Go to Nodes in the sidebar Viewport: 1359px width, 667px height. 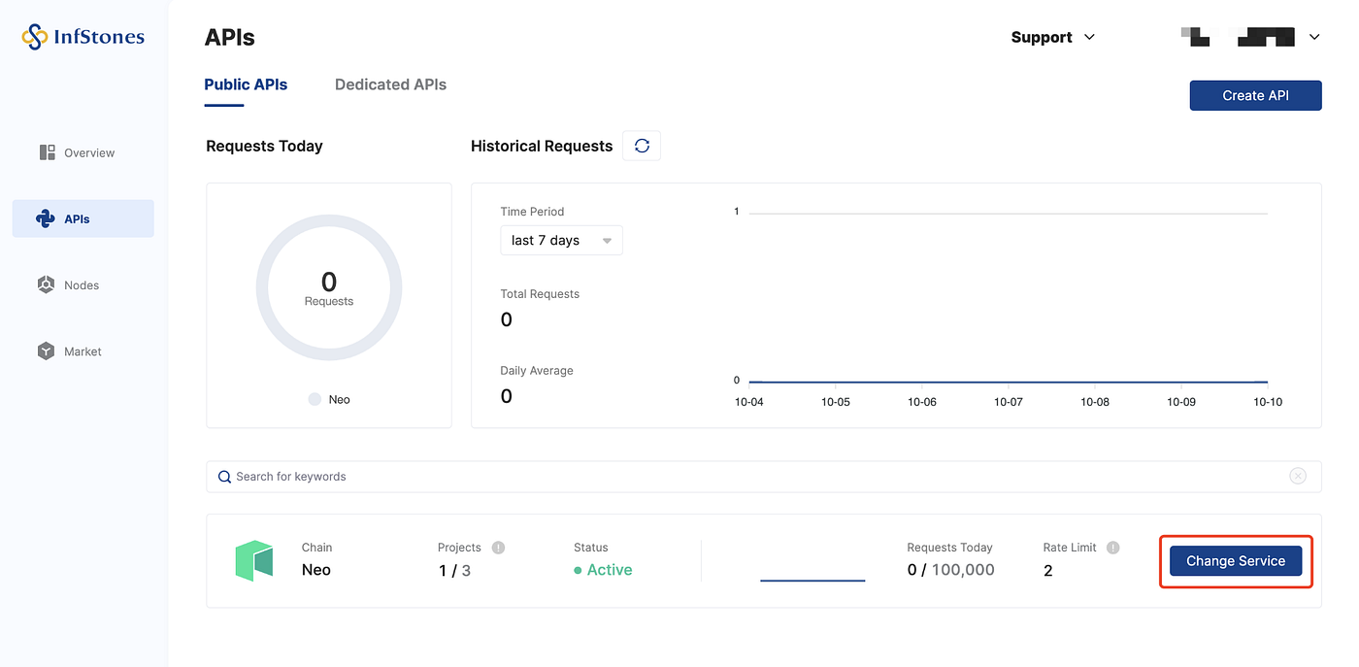tap(83, 284)
